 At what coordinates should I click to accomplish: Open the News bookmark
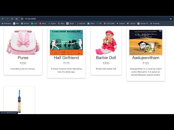(91, 23)
